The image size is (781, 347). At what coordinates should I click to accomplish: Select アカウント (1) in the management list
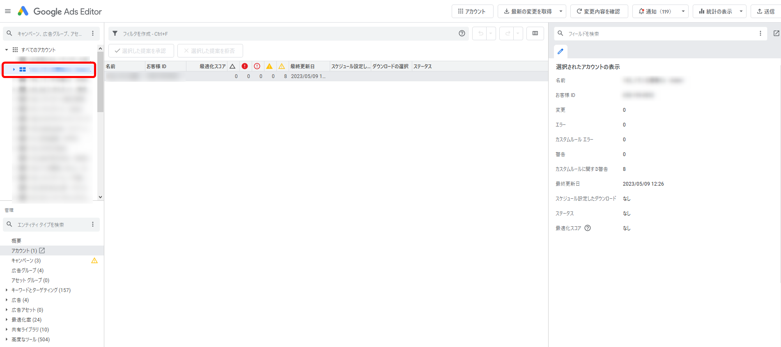[x=24, y=250]
